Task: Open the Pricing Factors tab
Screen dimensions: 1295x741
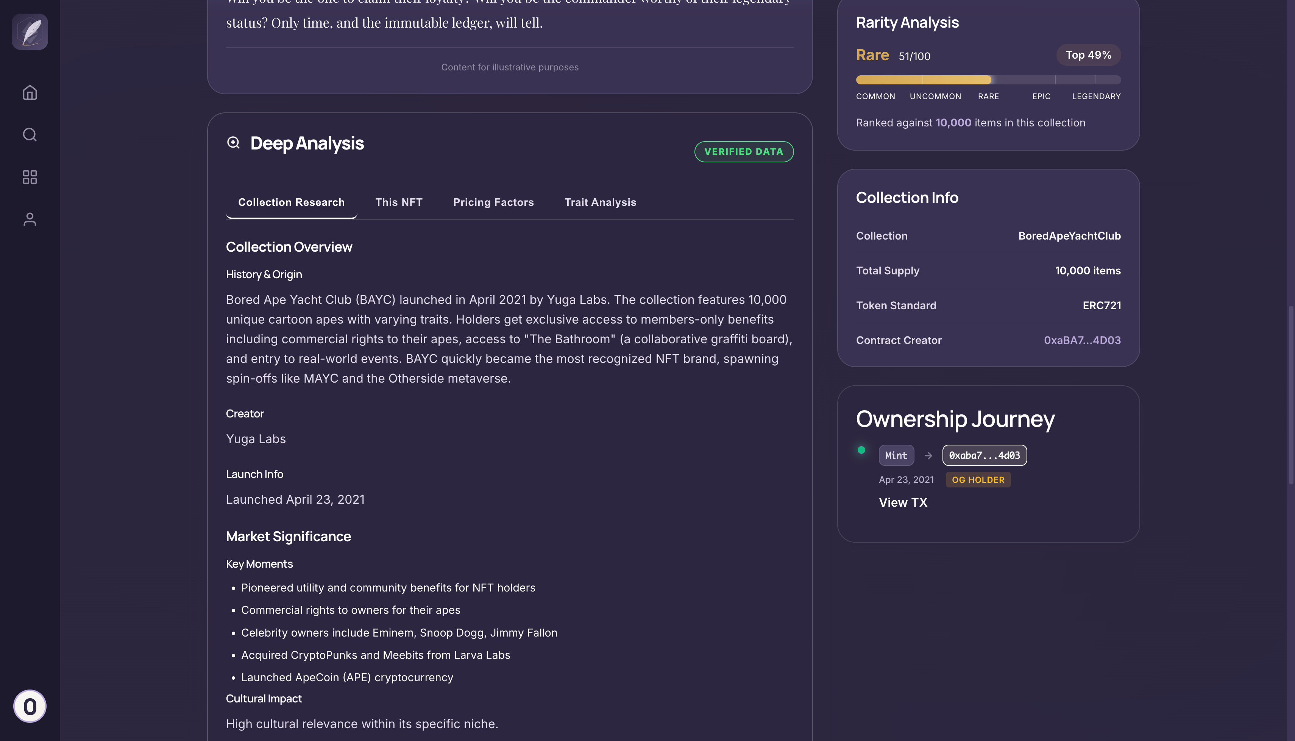Action: tap(493, 202)
